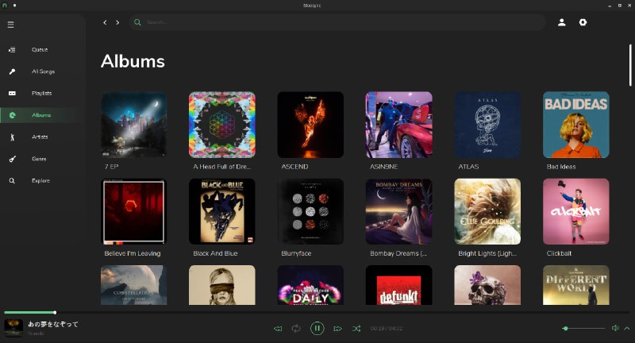The image size is (635, 343).
Task: Toggle repeat mode
Action: click(296, 328)
